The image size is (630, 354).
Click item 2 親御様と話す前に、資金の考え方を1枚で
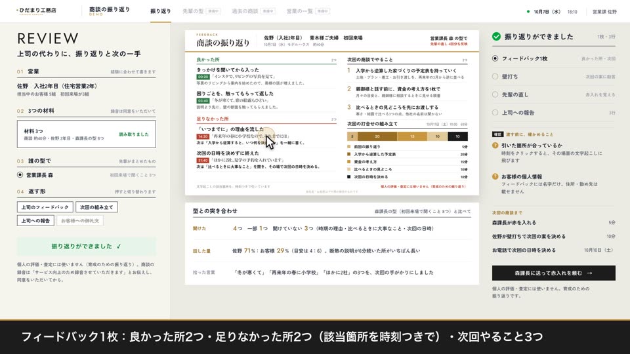pos(398,89)
